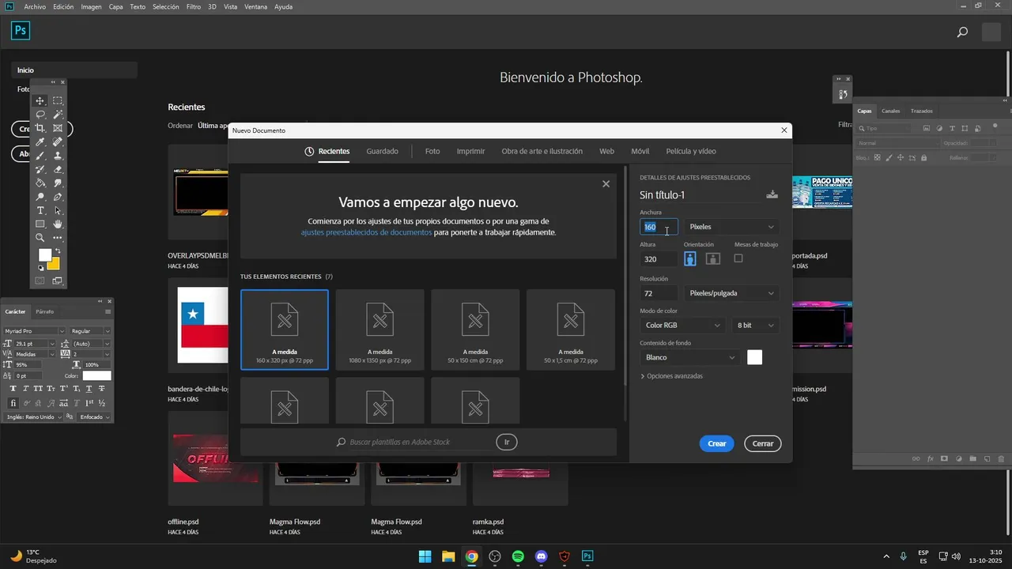Switch to the Película y vídeo tab
Viewport: 1012px width, 569px height.
click(x=691, y=151)
